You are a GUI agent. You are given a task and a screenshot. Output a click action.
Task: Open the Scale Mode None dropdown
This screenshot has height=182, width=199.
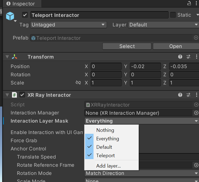point(142,180)
